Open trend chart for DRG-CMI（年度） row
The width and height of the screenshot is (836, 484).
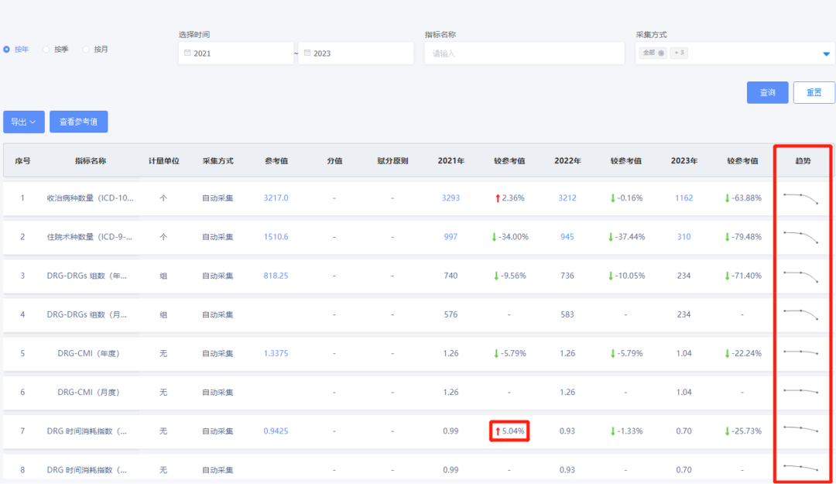point(801,352)
